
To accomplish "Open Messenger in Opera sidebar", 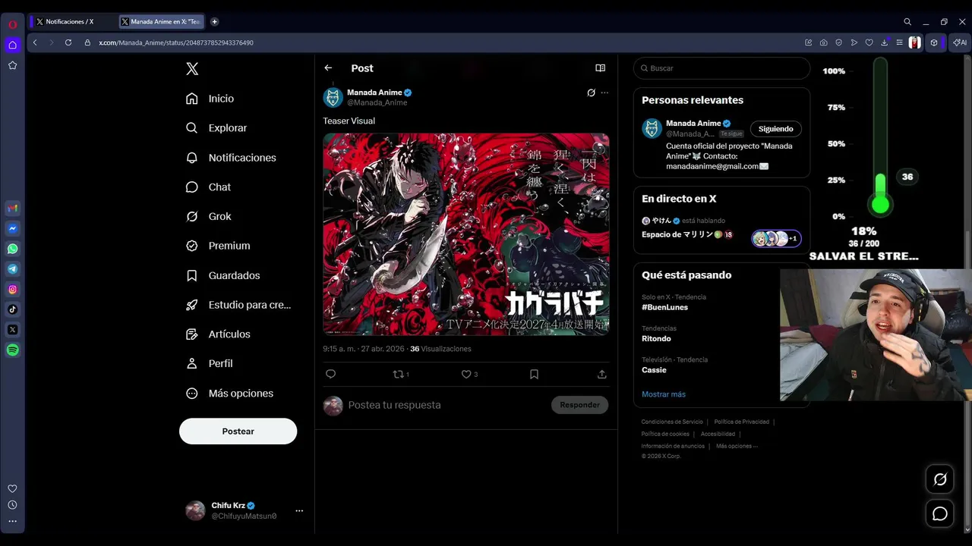I will (13, 228).
